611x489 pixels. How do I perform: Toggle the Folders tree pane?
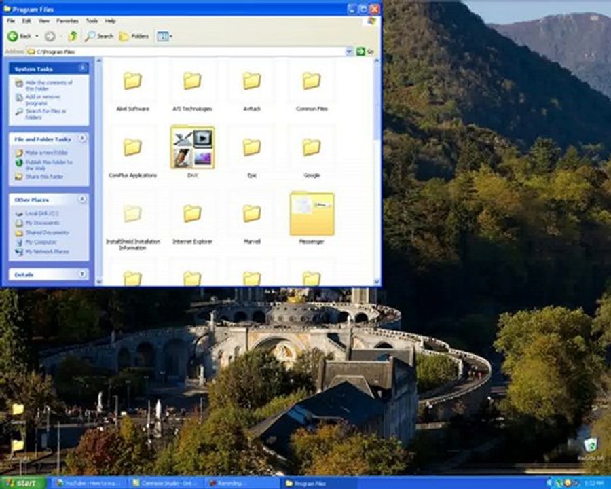pos(134,36)
